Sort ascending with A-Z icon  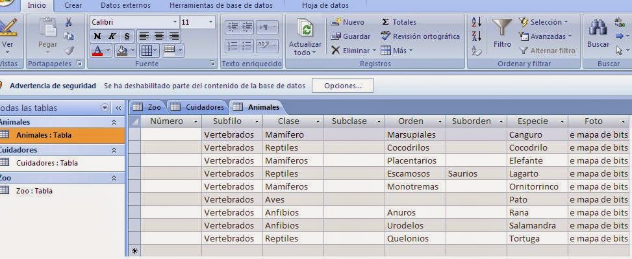(x=476, y=22)
